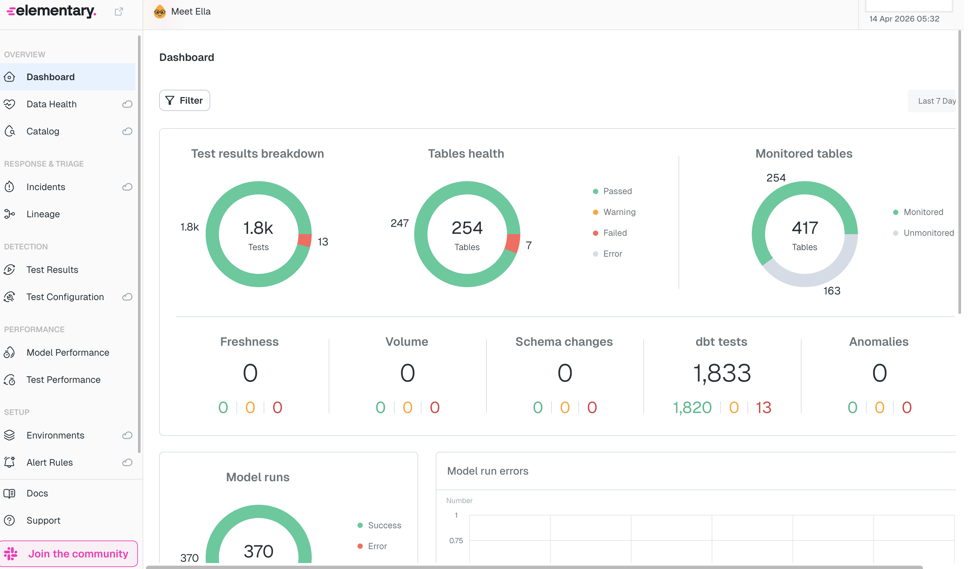Image resolution: width=971 pixels, height=569 pixels.
Task: Open Meet Ella link
Action: (x=191, y=12)
